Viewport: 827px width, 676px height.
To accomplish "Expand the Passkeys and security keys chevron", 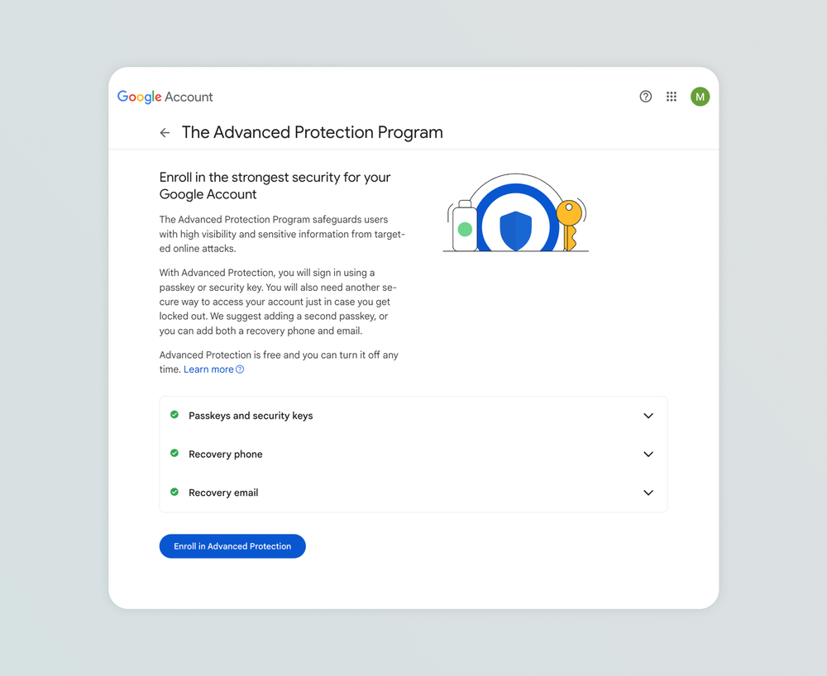I will (648, 416).
